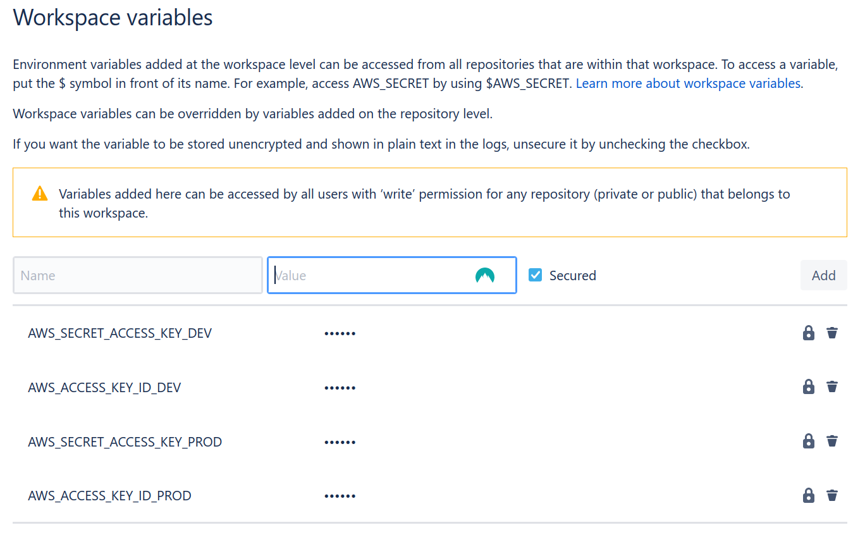This screenshot has width=865, height=537.
Task: Delete the AWS_ACCESS_KEY_ID_PROD variable
Action: [832, 496]
